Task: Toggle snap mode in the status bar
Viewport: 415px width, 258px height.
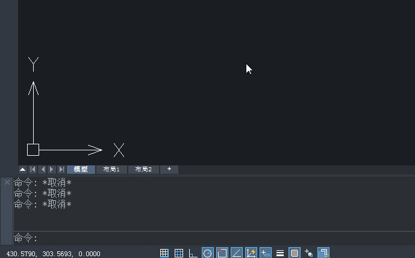Action: coord(164,253)
